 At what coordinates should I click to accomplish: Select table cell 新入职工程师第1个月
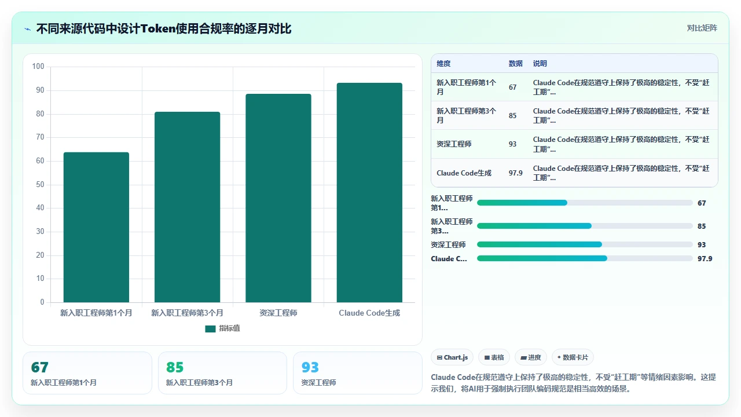pos(467,87)
